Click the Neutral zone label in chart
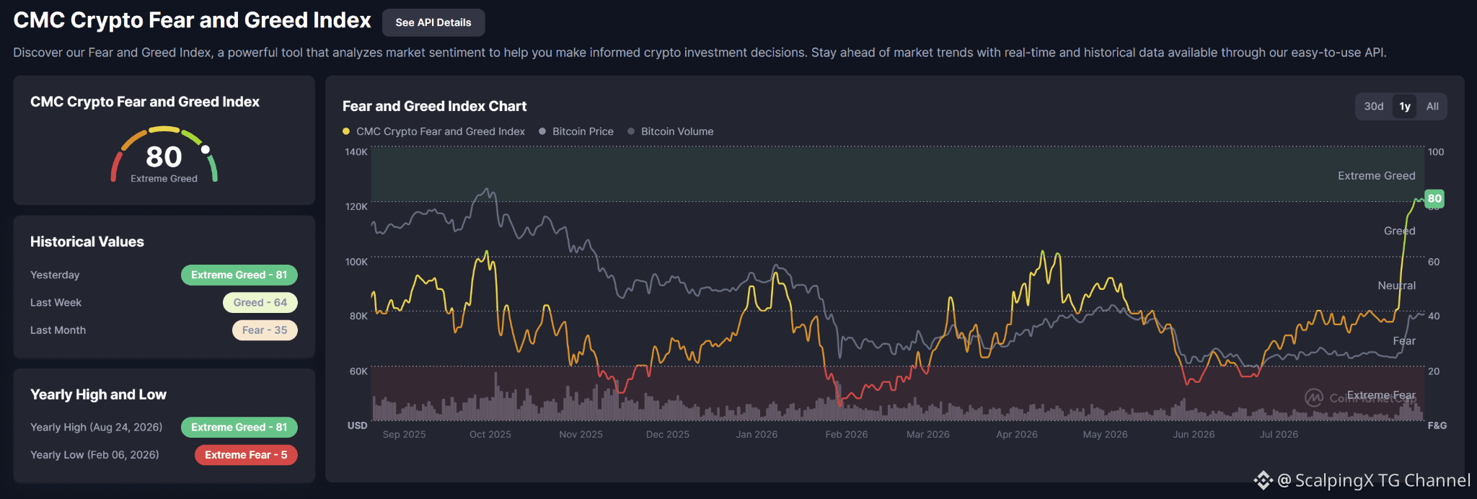This screenshot has width=1477, height=499. pos(1397,286)
